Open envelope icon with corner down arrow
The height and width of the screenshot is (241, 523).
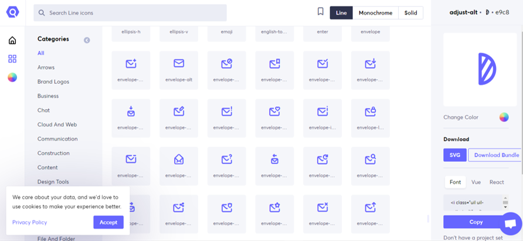pos(370,70)
